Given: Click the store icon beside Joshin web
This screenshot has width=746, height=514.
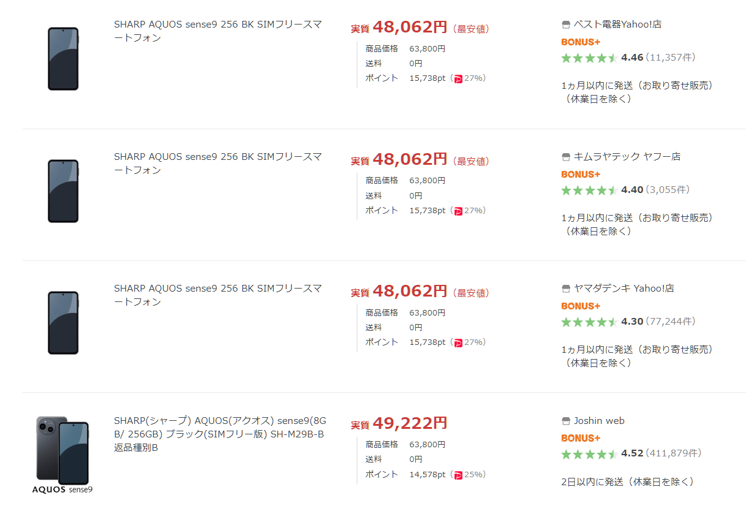Looking at the screenshot, I should click(566, 421).
